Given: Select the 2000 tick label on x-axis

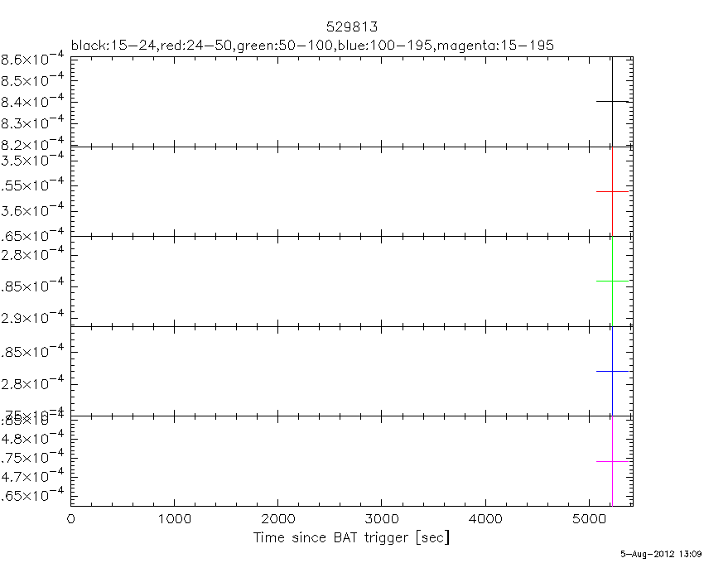Looking at the screenshot, I should (x=277, y=520).
